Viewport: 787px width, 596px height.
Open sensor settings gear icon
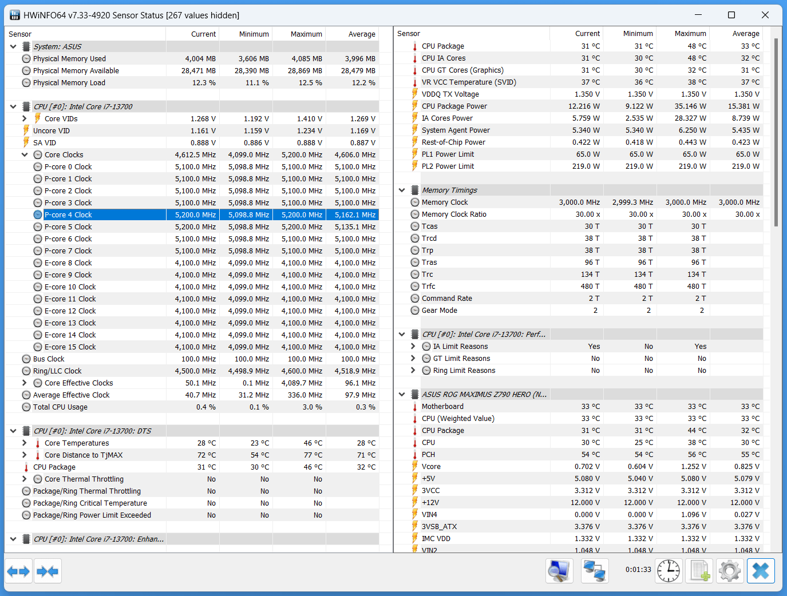tap(730, 571)
